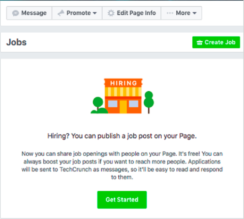
Task: Click the HIRING sign on the storefront
Action: tap(123, 83)
